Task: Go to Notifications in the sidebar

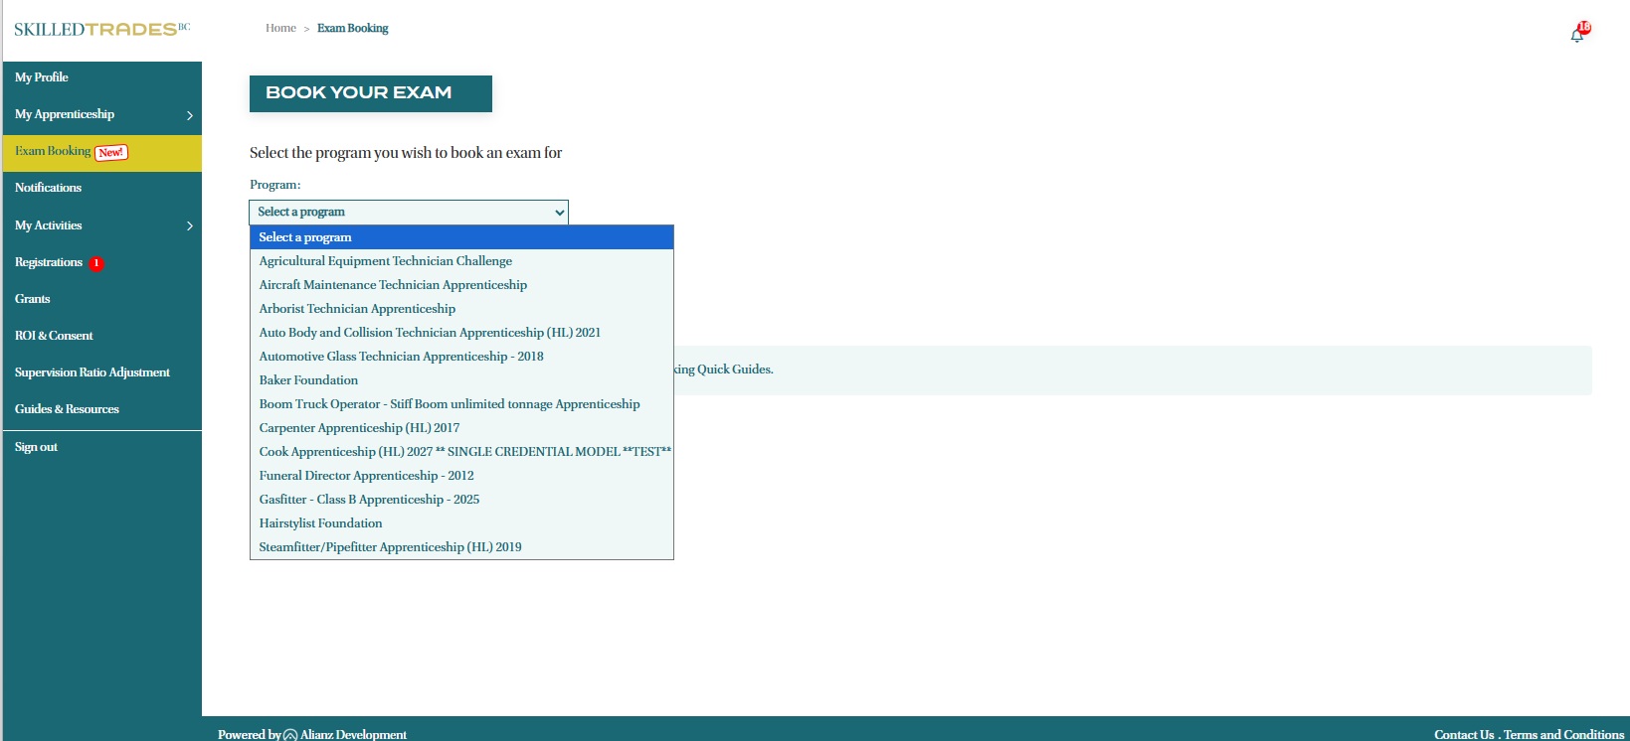Action: tap(48, 188)
